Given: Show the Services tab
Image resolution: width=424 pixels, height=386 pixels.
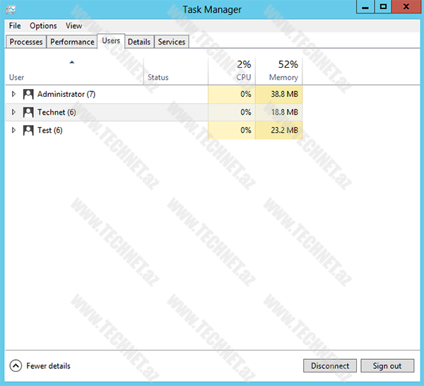Looking at the screenshot, I should (171, 42).
